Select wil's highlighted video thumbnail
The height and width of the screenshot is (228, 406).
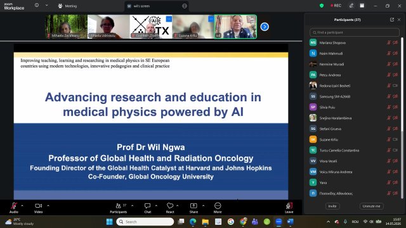(235, 27)
